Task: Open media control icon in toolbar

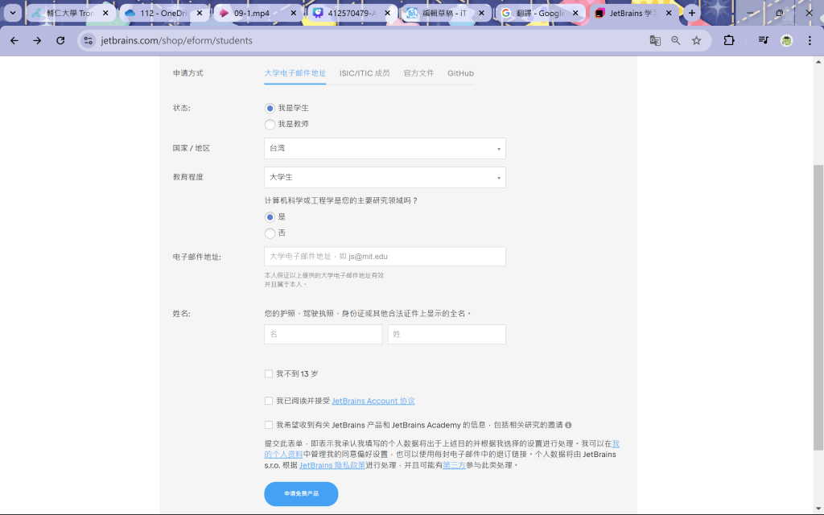Action: [763, 40]
